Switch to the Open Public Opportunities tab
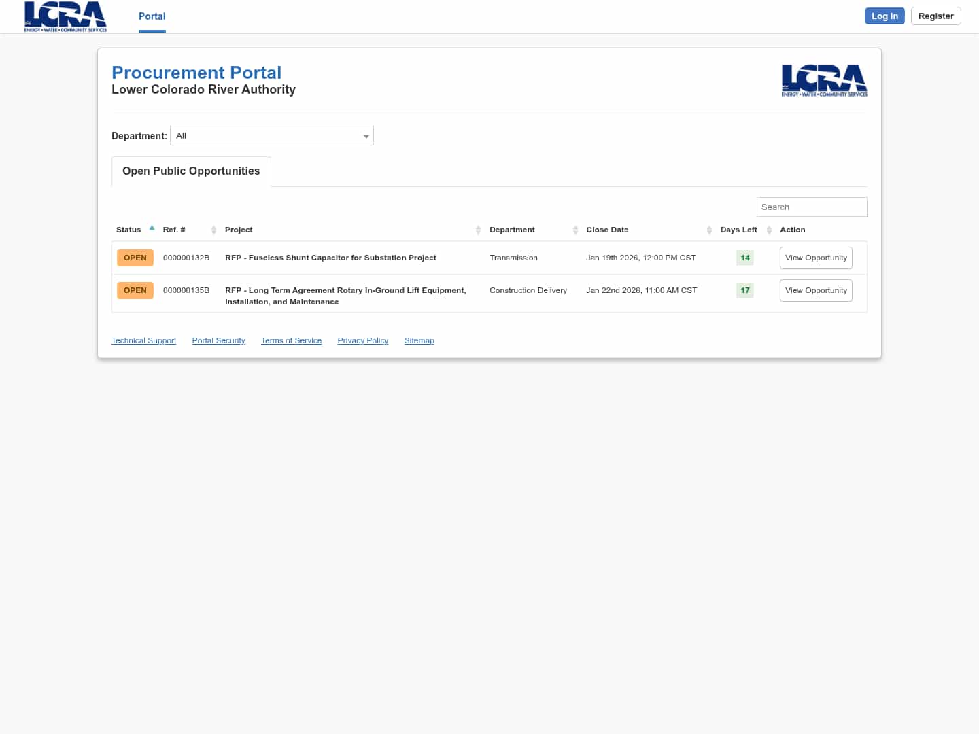The width and height of the screenshot is (979, 734). 190,171
